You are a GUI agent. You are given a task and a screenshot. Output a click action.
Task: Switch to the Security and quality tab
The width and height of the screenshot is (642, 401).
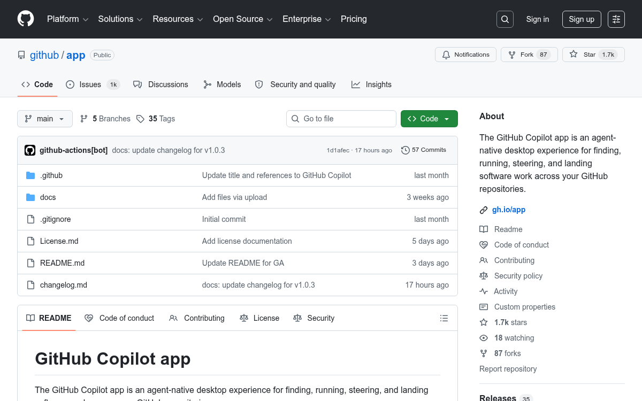coord(295,84)
